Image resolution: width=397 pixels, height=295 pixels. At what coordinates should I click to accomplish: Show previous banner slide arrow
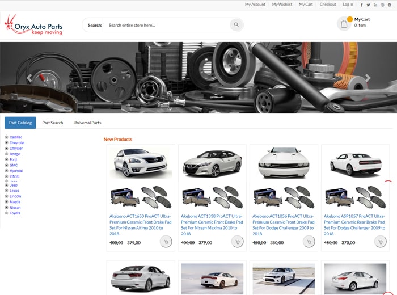point(29,78)
